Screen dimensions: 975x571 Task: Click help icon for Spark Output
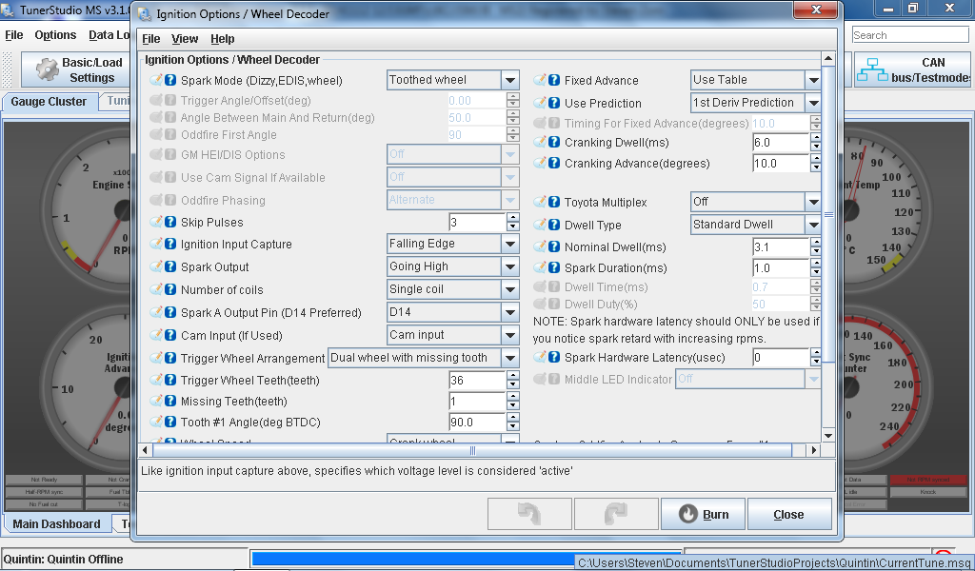(170, 266)
